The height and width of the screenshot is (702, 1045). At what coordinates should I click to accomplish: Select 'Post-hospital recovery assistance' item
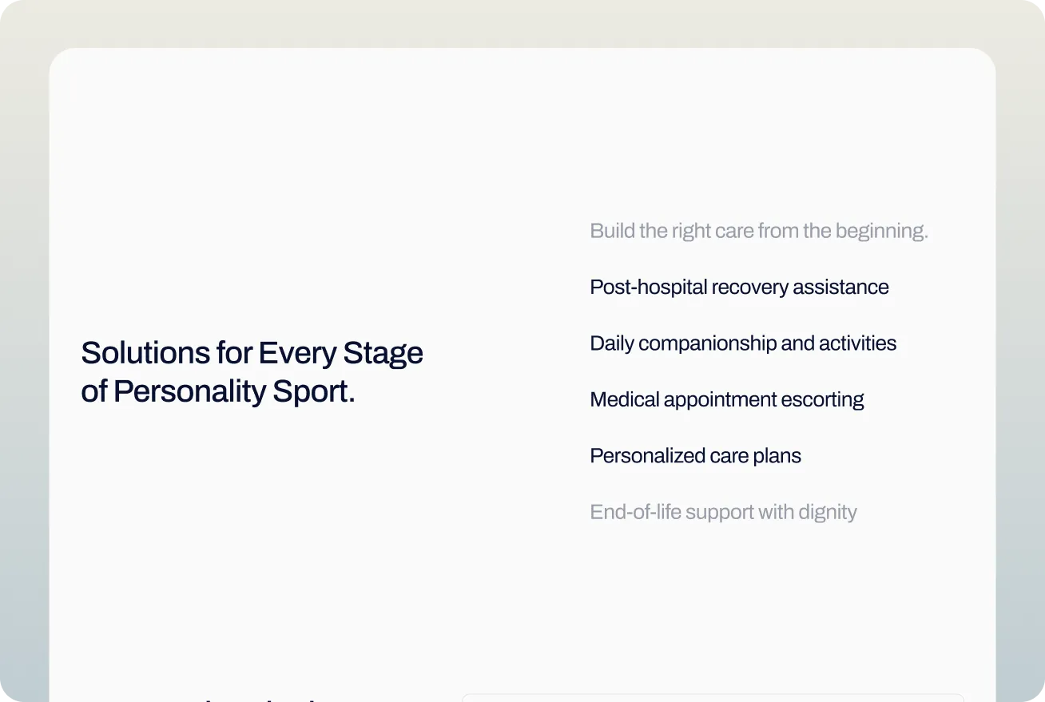pyautogui.click(x=739, y=288)
